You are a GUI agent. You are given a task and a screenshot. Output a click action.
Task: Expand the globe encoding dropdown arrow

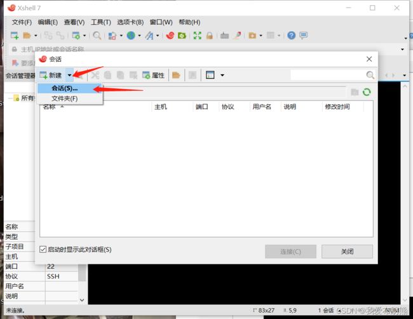[139, 36]
